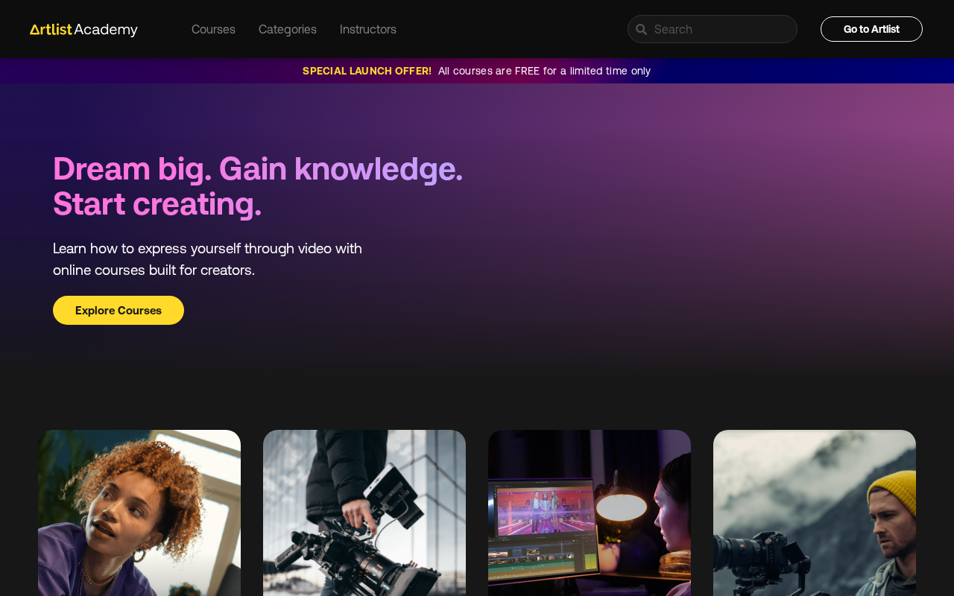Click the 'Dream big. Gain knowledge.' headline
Viewport: 954px width, 596px height.
pos(258,169)
